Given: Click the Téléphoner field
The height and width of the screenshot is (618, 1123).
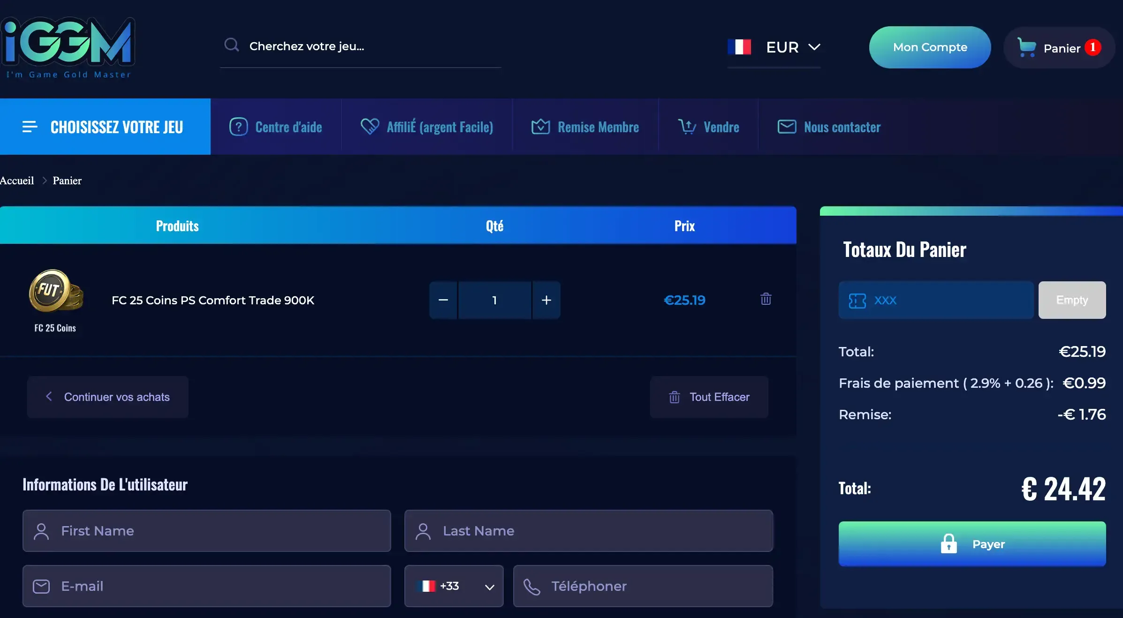Looking at the screenshot, I should coord(643,586).
